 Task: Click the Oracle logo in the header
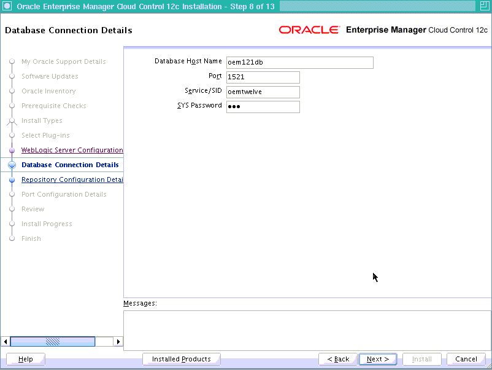pyautogui.click(x=309, y=30)
